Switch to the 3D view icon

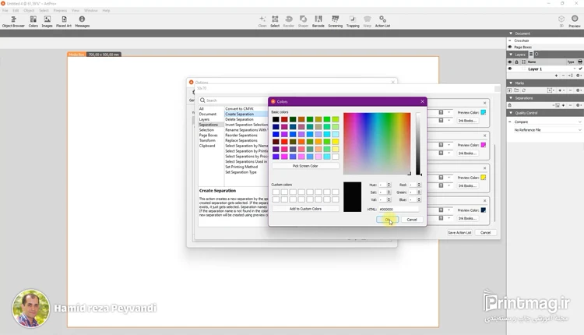561,21
